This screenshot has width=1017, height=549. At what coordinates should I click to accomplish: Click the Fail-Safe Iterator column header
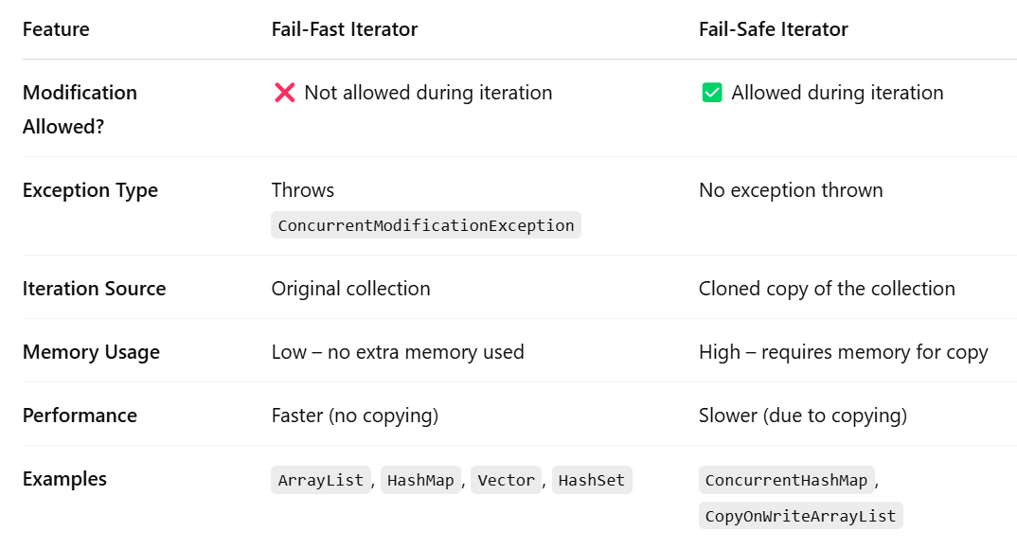point(774,29)
